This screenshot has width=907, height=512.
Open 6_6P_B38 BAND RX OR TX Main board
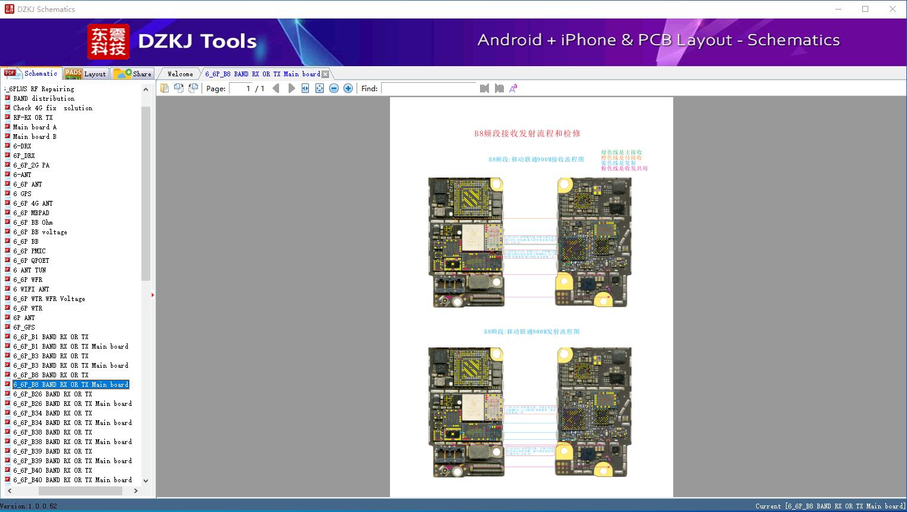click(x=72, y=442)
